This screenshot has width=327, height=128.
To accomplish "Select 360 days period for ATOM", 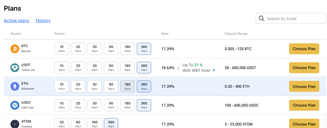I will pyautogui.click(x=111, y=123).
